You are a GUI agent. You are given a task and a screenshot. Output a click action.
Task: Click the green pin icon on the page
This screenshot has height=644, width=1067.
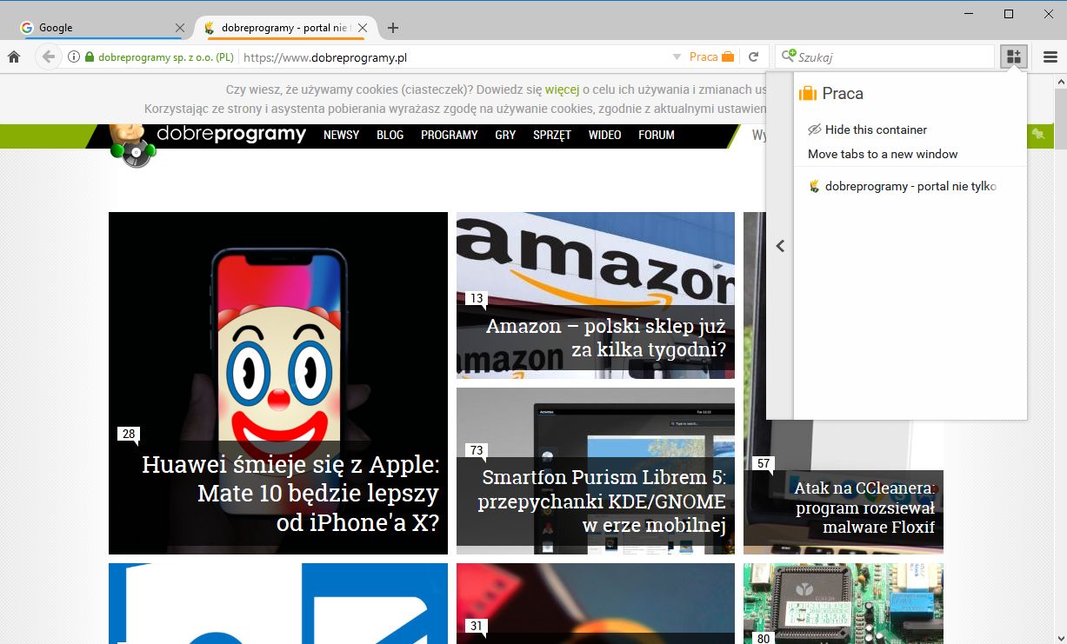coord(1040,135)
